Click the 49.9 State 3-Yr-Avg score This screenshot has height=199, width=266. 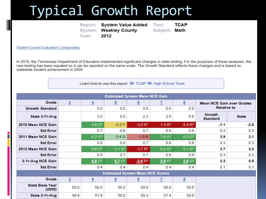[x=76, y=195]
